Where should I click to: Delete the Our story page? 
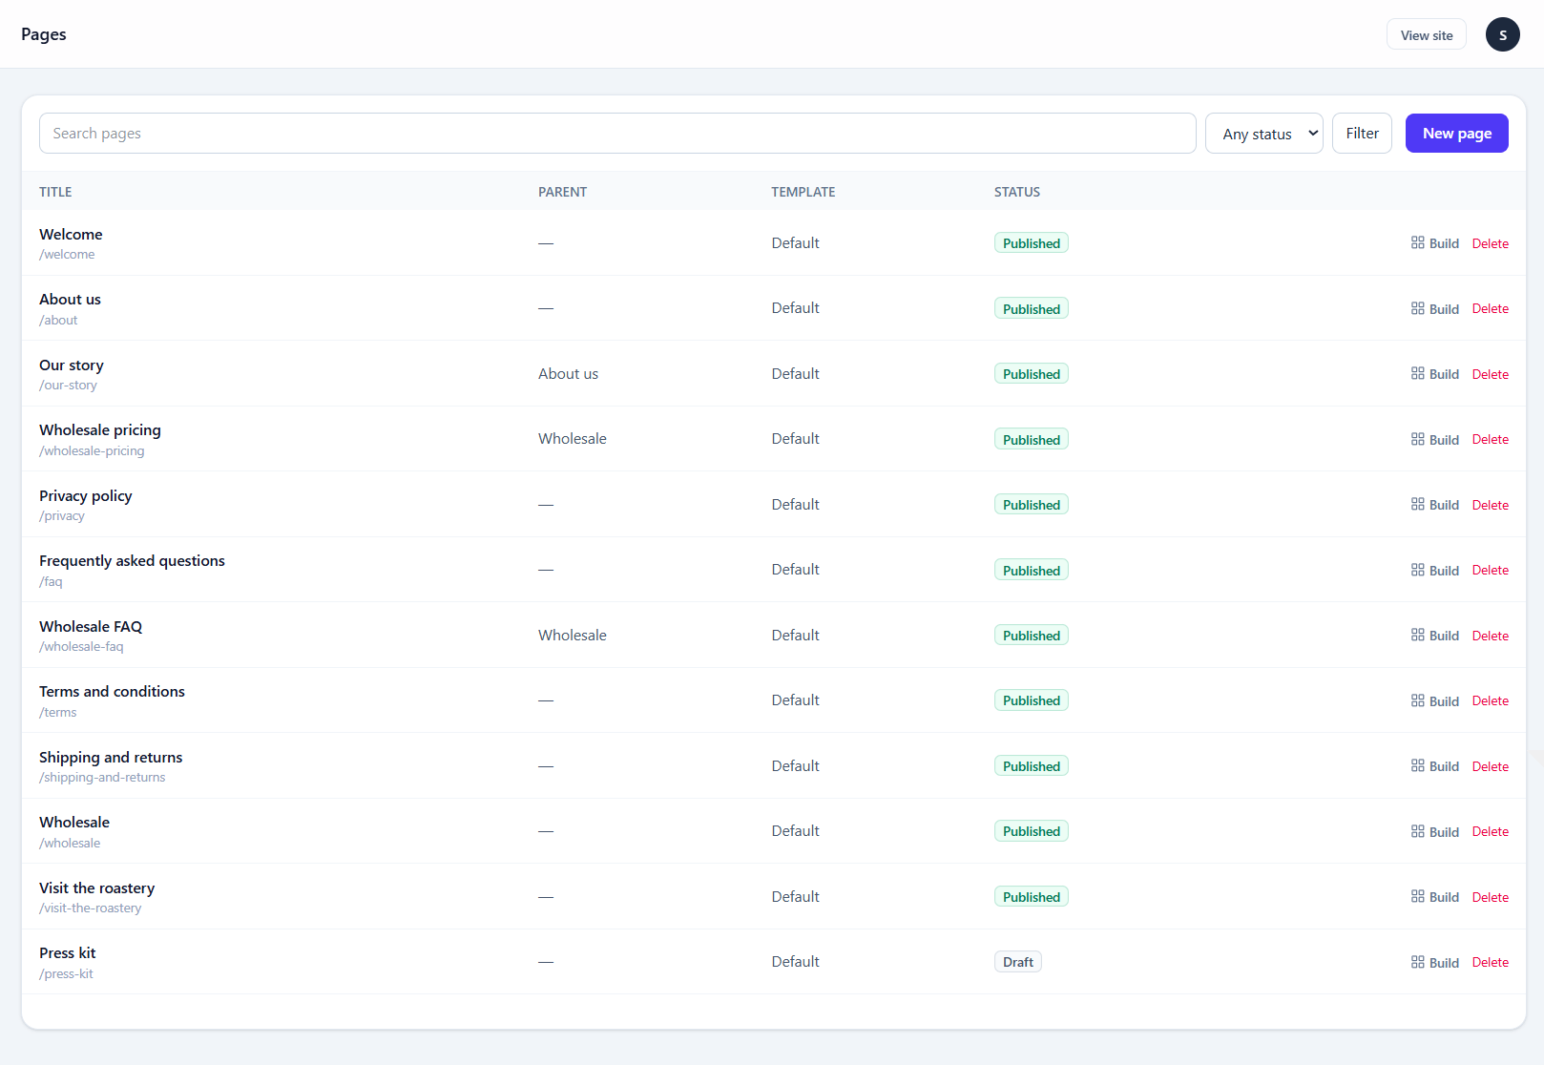[x=1490, y=374]
